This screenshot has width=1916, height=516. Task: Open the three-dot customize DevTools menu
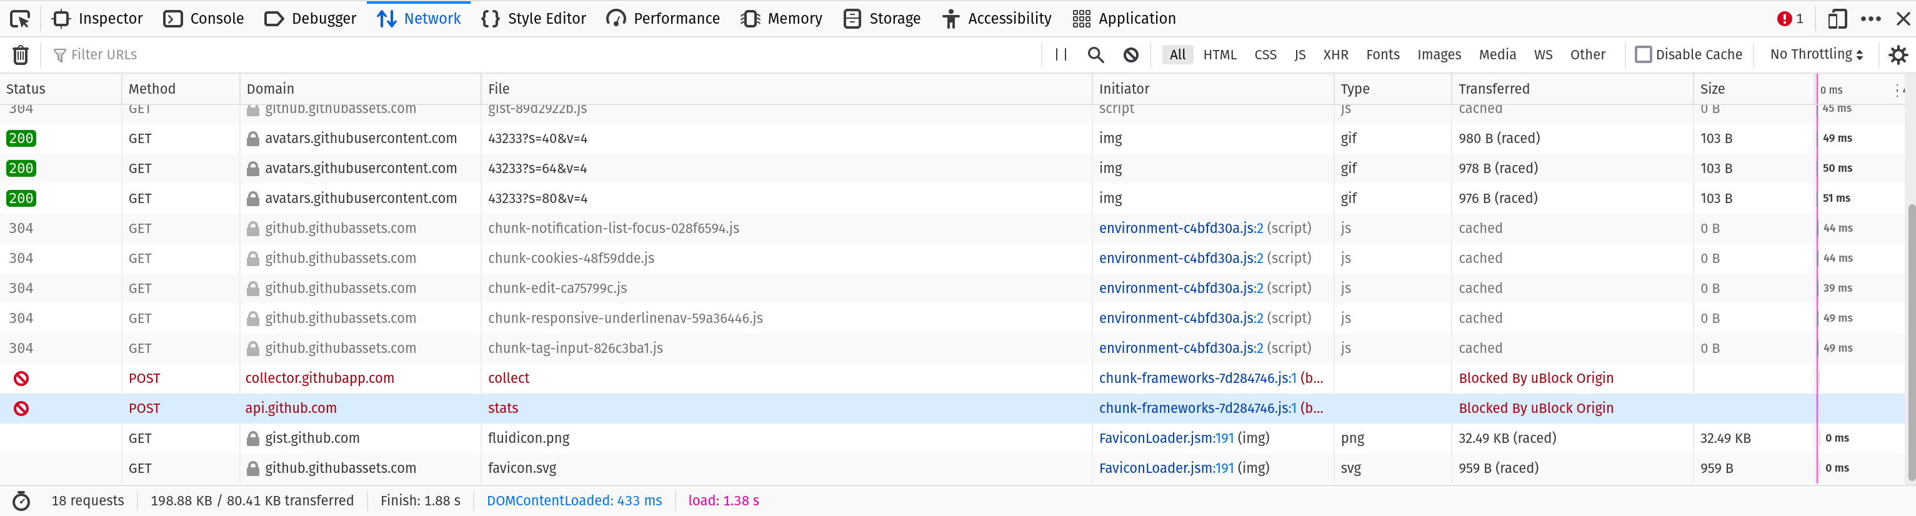click(x=1870, y=19)
